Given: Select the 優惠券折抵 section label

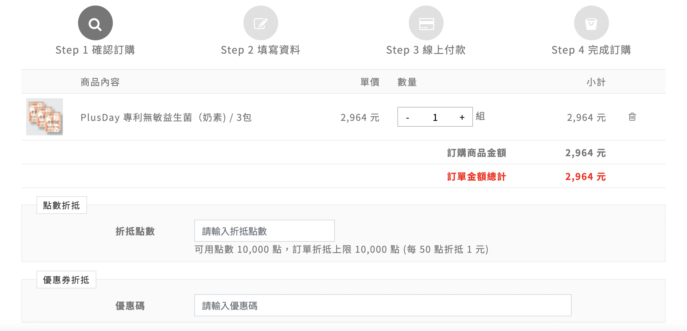Looking at the screenshot, I should 66,280.
